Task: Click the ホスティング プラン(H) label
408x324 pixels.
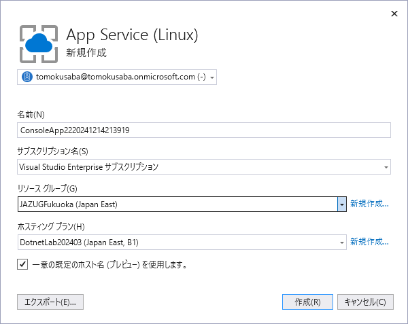Action: (51, 227)
